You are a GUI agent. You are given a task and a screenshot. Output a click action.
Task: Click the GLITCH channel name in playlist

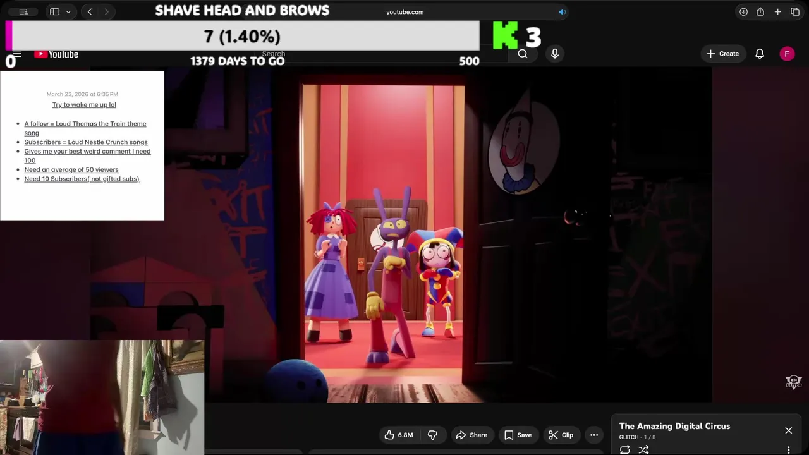coord(629,437)
